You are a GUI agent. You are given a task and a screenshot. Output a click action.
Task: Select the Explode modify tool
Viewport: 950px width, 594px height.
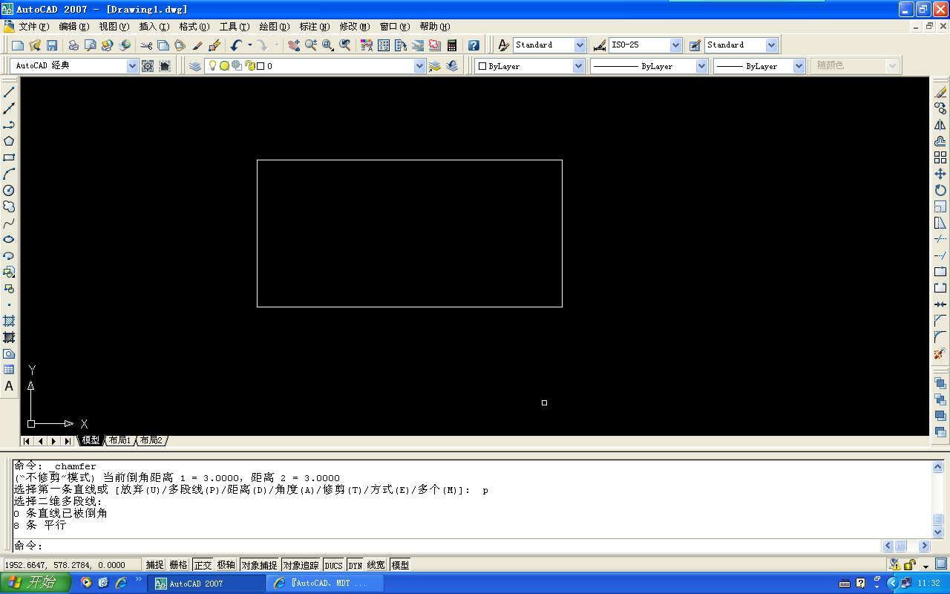coord(940,353)
